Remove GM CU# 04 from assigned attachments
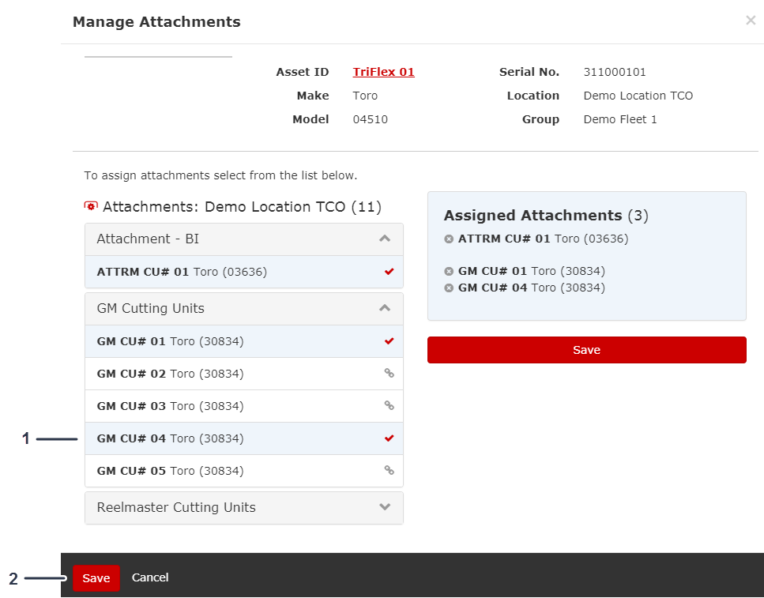764x598 pixels. [x=449, y=288]
